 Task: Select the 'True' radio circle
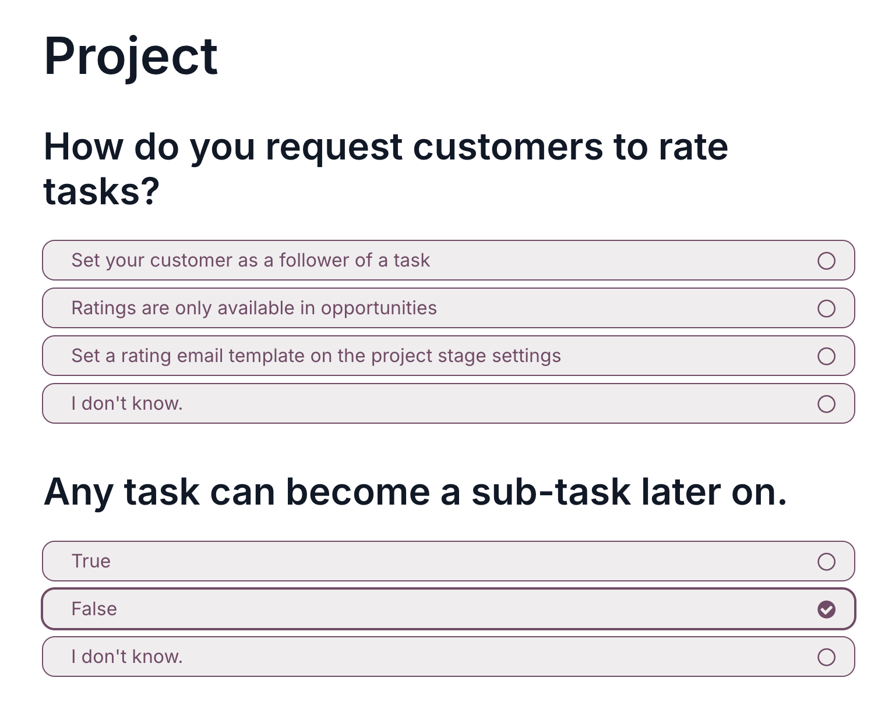pyautogui.click(x=826, y=561)
